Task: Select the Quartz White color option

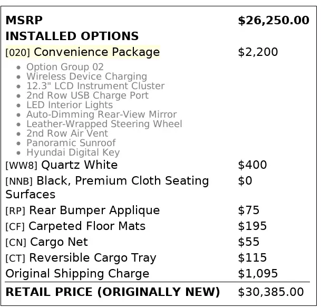Action: [x=62, y=165]
